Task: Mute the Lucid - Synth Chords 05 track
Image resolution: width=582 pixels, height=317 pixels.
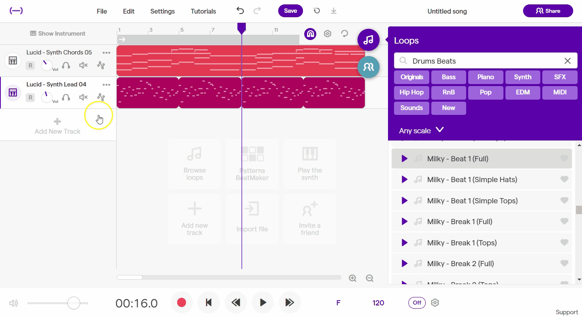Action: 83,65
